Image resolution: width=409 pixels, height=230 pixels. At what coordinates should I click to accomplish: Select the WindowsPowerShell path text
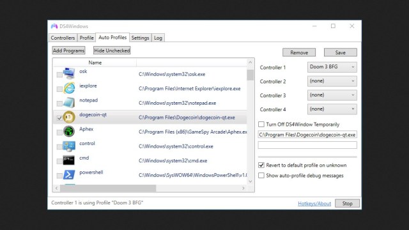(193, 175)
